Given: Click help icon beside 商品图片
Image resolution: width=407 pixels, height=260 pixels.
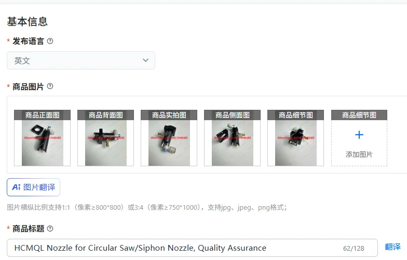Looking at the screenshot, I should click(50, 86).
